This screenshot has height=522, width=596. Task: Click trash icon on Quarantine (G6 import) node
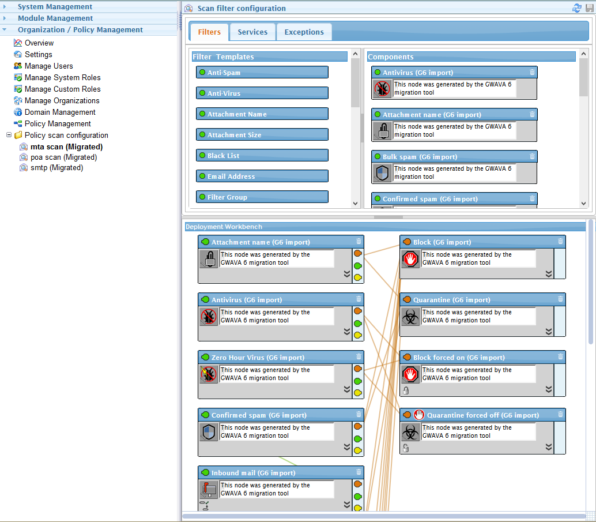coord(560,299)
